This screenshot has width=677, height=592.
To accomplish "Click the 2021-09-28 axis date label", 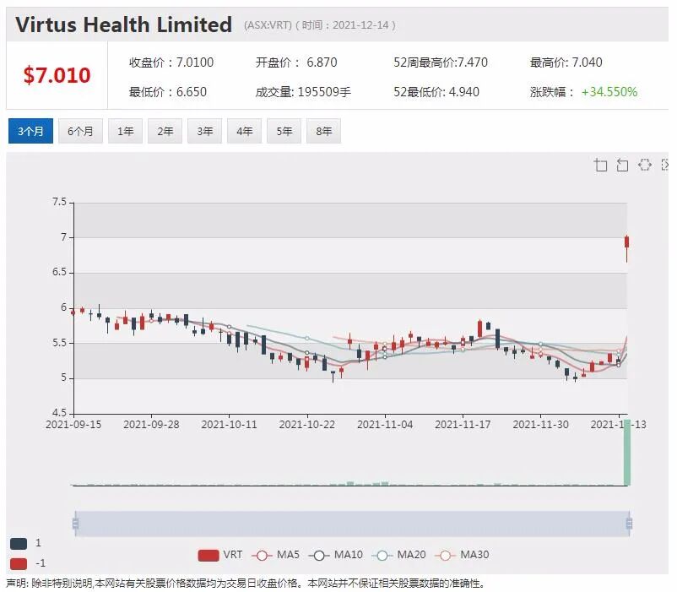I will tap(151, 425).
